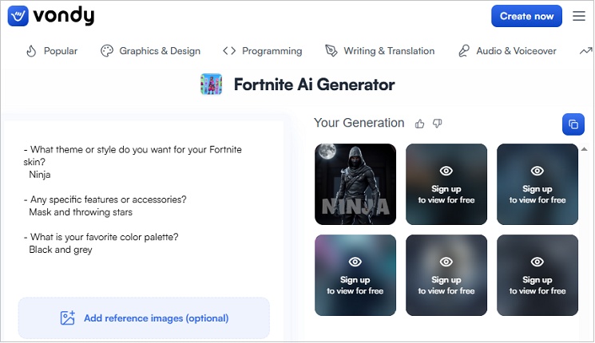Click the thumbs down icon
Viewport: 595px width, 343px height.
(437, 124)
